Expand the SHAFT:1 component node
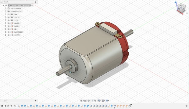The width and height of the screenshot is (189, 109). point(5,35)
